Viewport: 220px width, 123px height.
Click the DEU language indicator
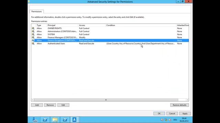click(175, 120)
